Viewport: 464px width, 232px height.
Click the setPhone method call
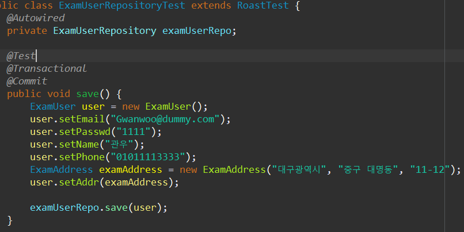tap(82, 157)
